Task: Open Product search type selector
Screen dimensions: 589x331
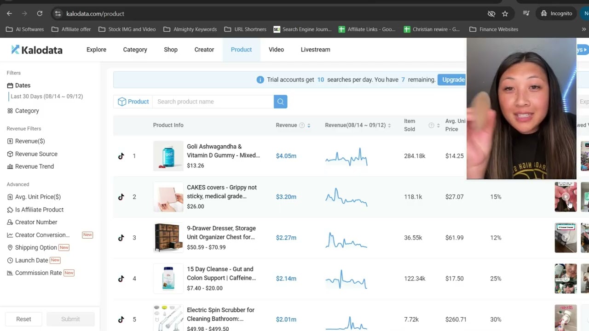Action: (x=133, y=102)
